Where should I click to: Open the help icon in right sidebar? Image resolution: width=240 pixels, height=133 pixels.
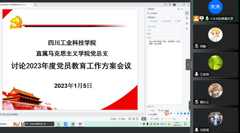[x=187, y=23]
